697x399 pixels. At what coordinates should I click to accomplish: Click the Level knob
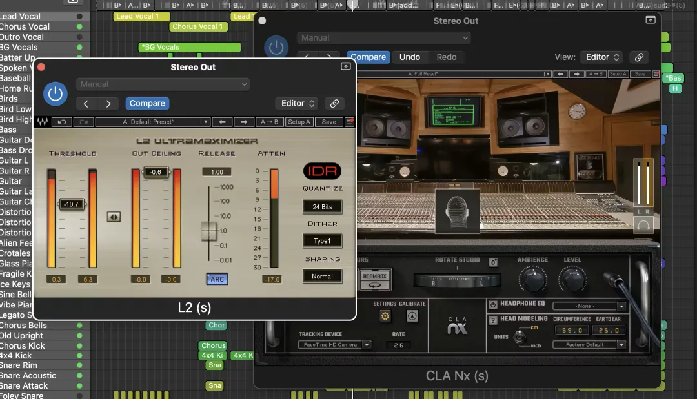click(572, 279)
